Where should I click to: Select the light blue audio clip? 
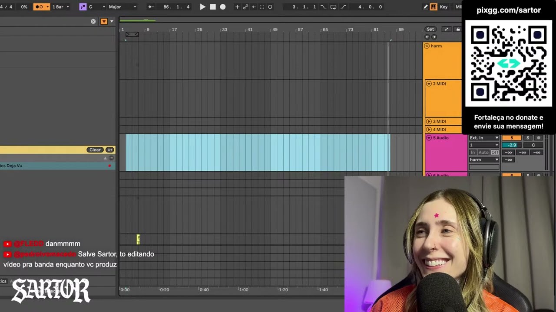point(258,153)
